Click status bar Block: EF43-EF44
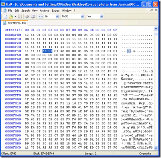 click(44, 153)
